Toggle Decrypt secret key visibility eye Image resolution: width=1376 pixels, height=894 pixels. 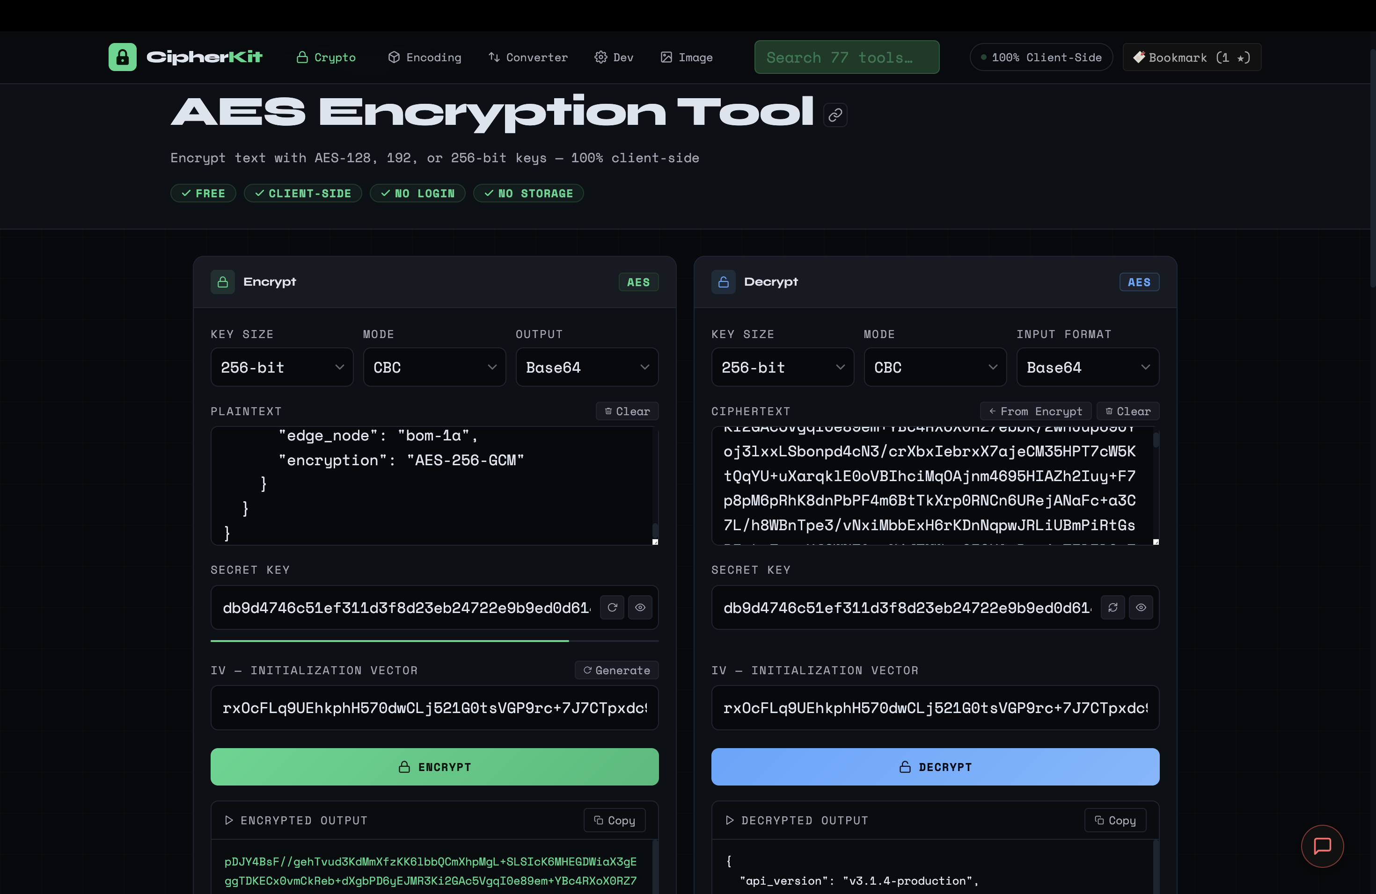click(x=1141, y=607)
